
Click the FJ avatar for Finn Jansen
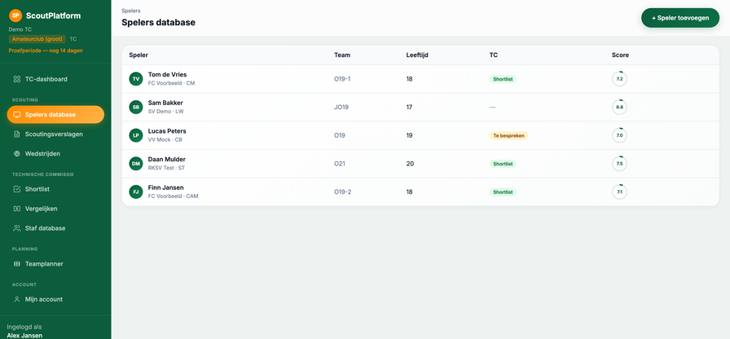(136, 192)
